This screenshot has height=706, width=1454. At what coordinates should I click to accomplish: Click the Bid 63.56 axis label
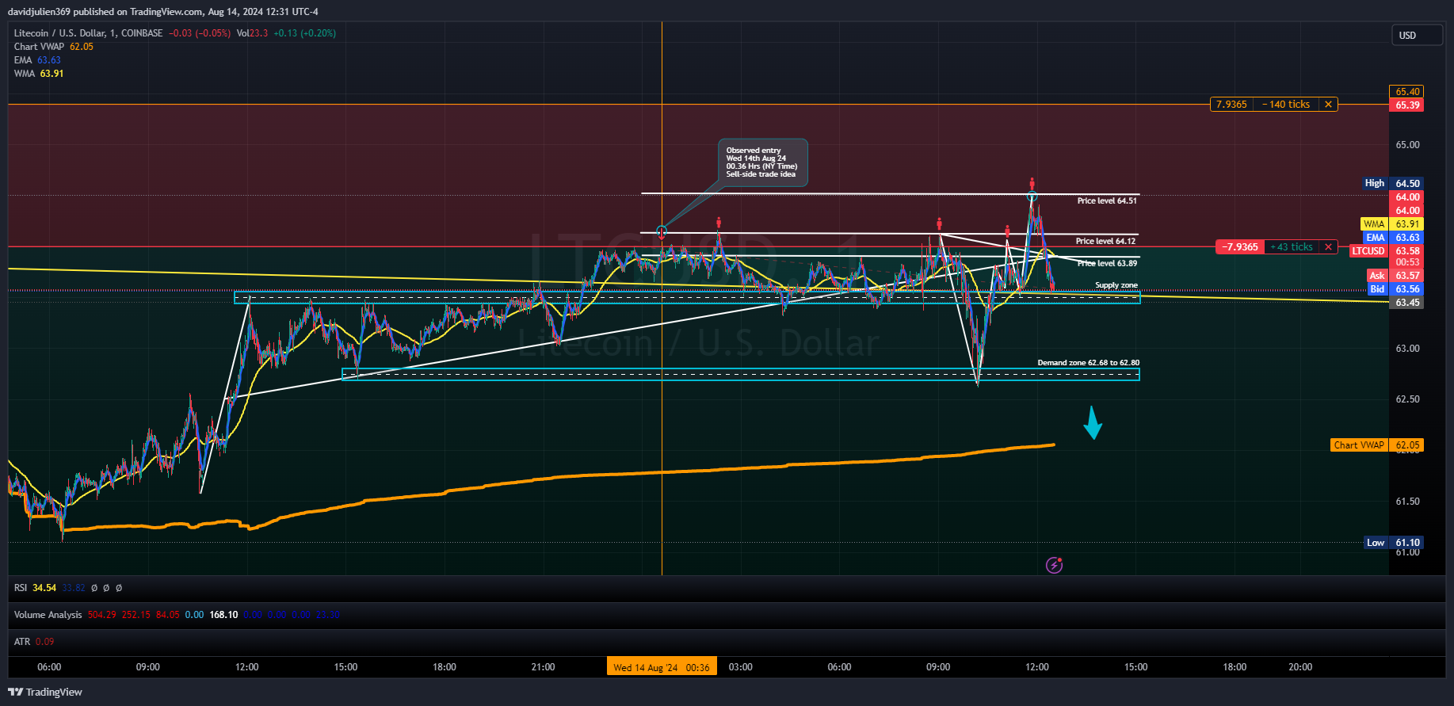coord(1395,289)
